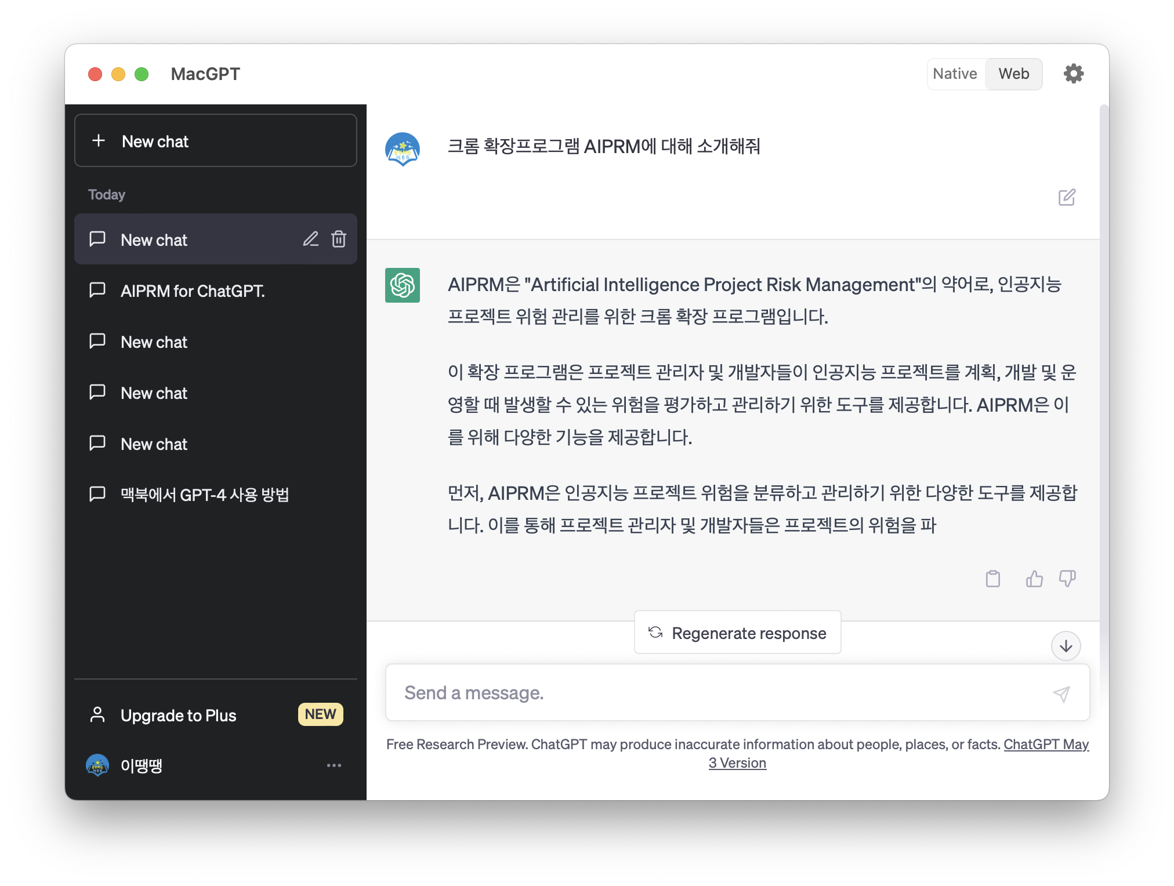Open the AIPRM for ChatGPT conversation
Viewport: 1174px width, 886px height.
(x=193, y=291)
